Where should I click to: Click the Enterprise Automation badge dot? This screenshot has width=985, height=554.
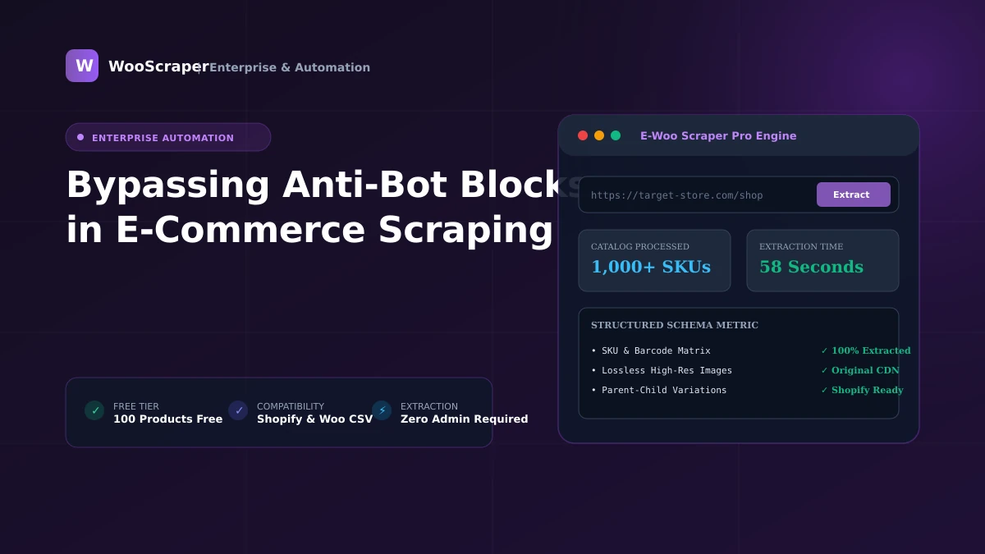80,137
